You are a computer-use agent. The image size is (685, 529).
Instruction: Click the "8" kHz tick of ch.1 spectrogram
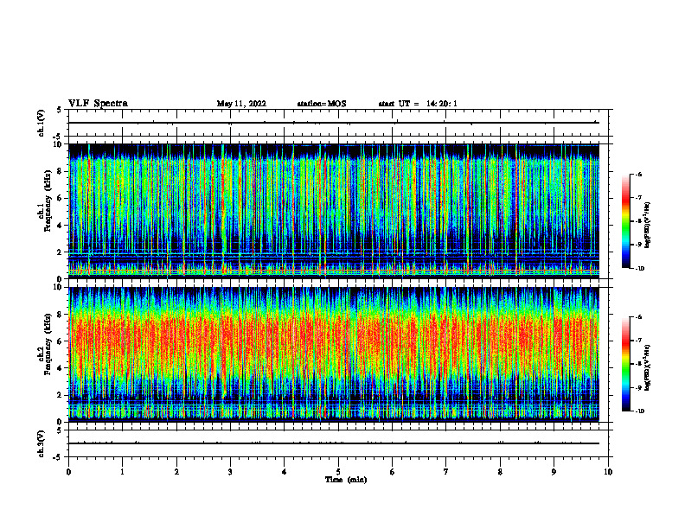click(60, 171)
